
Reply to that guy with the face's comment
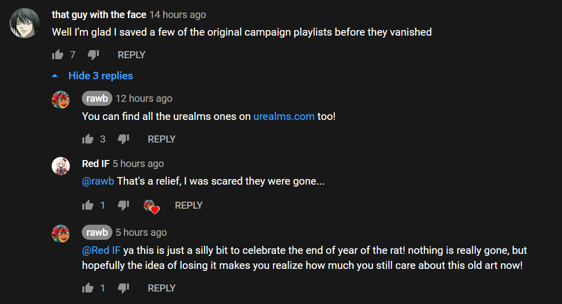pos(131,55)
